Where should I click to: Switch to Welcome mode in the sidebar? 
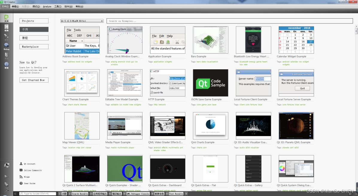[x=6, y=18]
